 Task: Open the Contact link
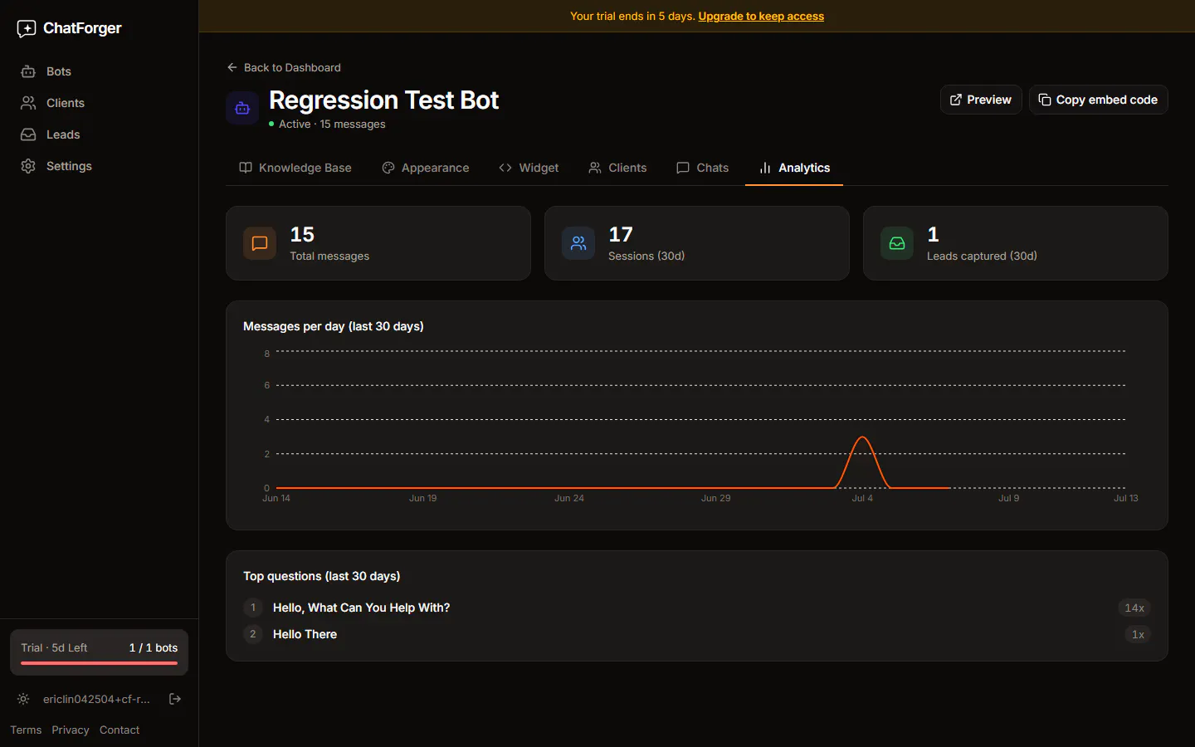click(x=119, y=730)
